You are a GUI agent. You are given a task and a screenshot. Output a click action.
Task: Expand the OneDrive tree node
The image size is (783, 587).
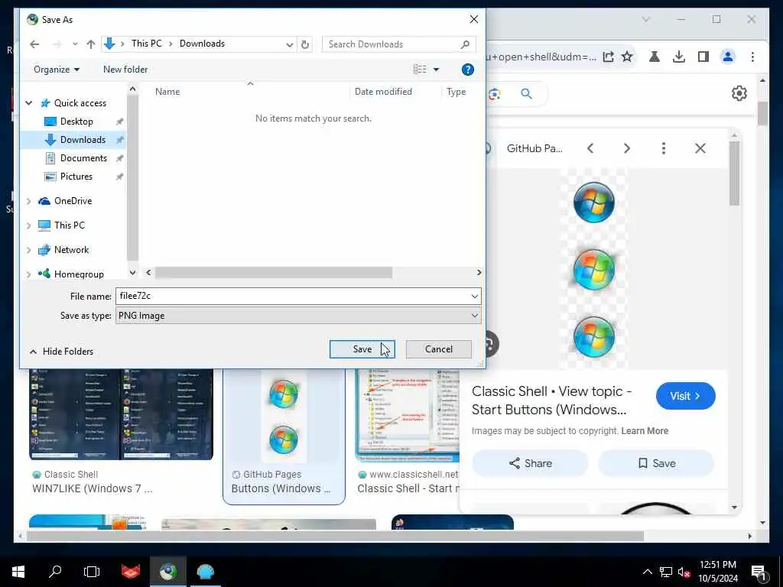28,201
